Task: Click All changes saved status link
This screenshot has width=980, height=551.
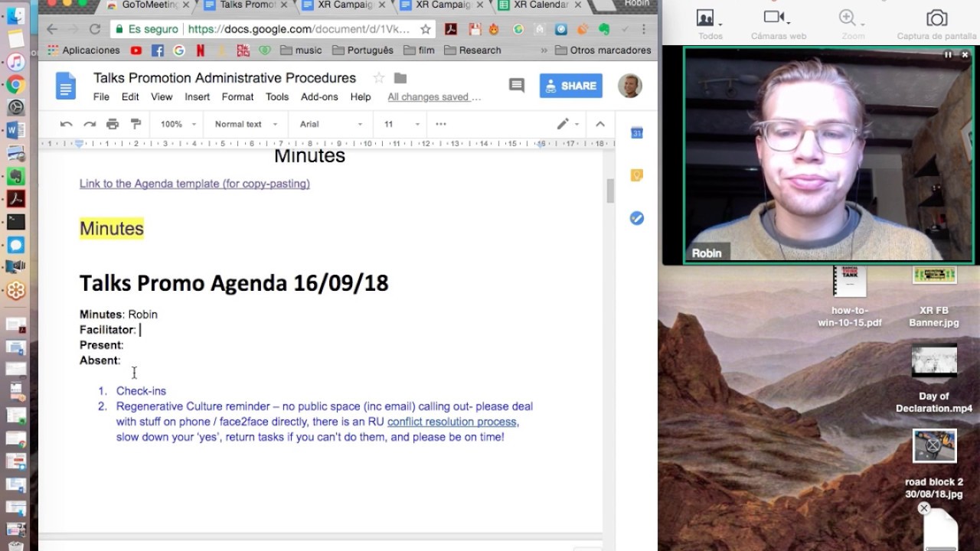Action: click(x=434, y=97)
